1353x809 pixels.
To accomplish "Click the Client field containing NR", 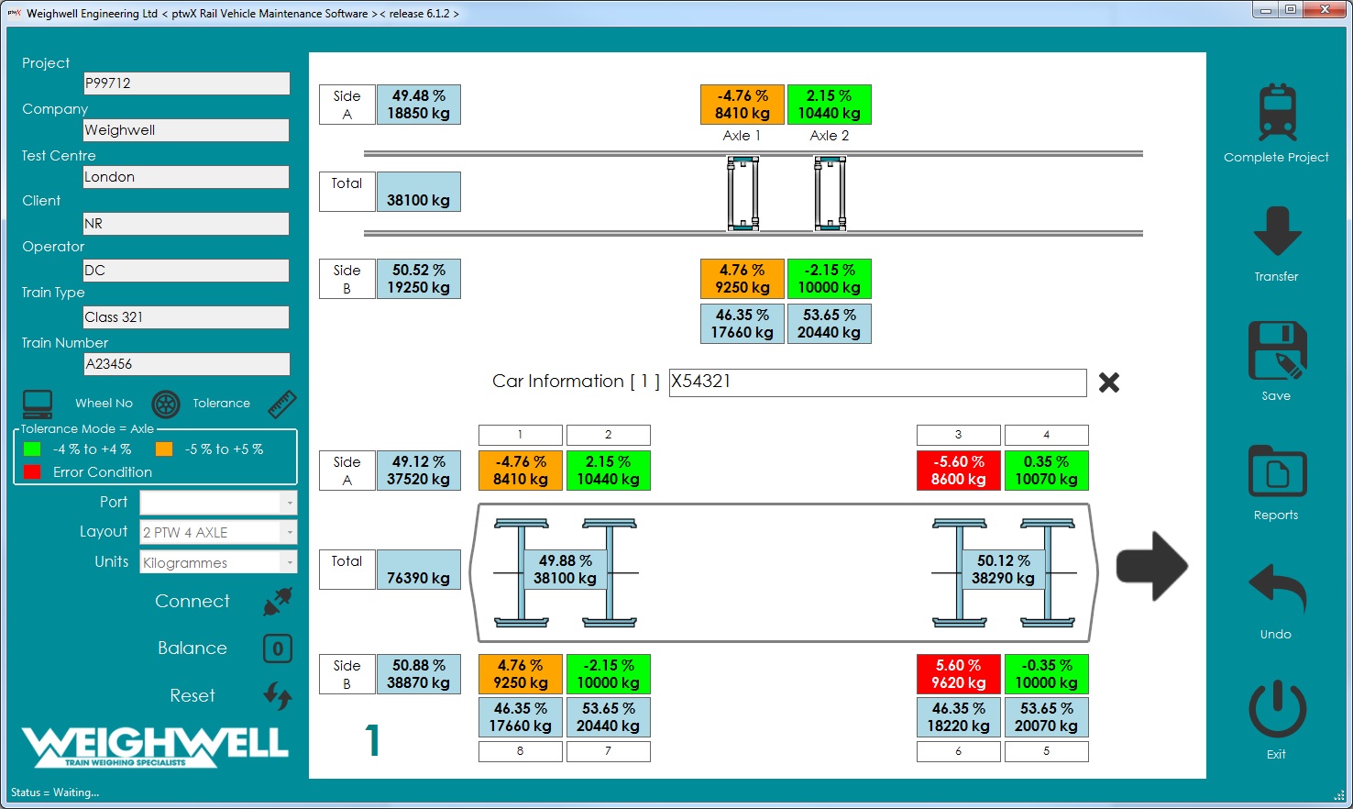I will point(186,224).
